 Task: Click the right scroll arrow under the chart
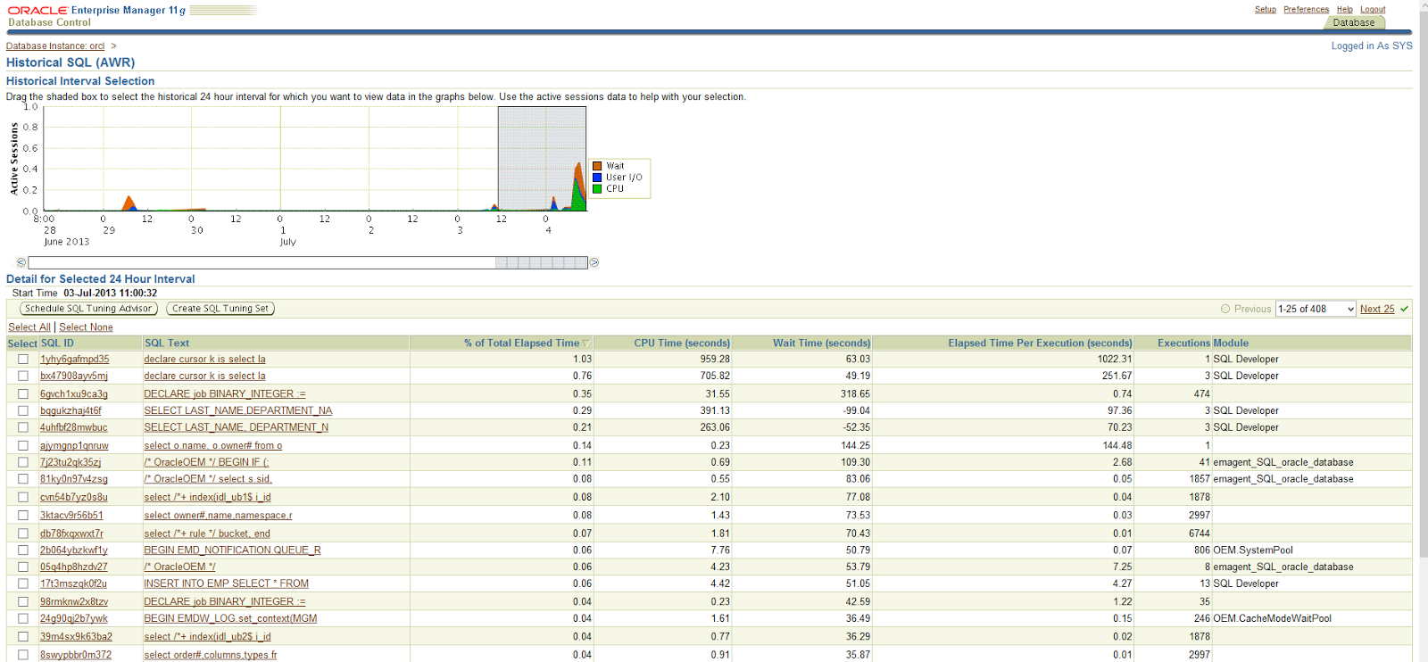pyautogui.click(x=594, y=262)
